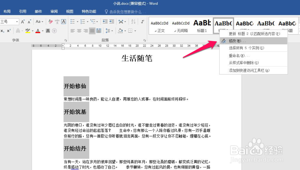Choose 从样式库中删除 menu entry
The image size is (300, 170).
point(253,63)
